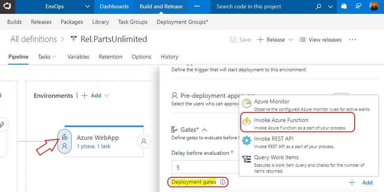This screenshot has height=192, width=384.
Task: Select the Pipeline tab
Action: tap(18, 57)
